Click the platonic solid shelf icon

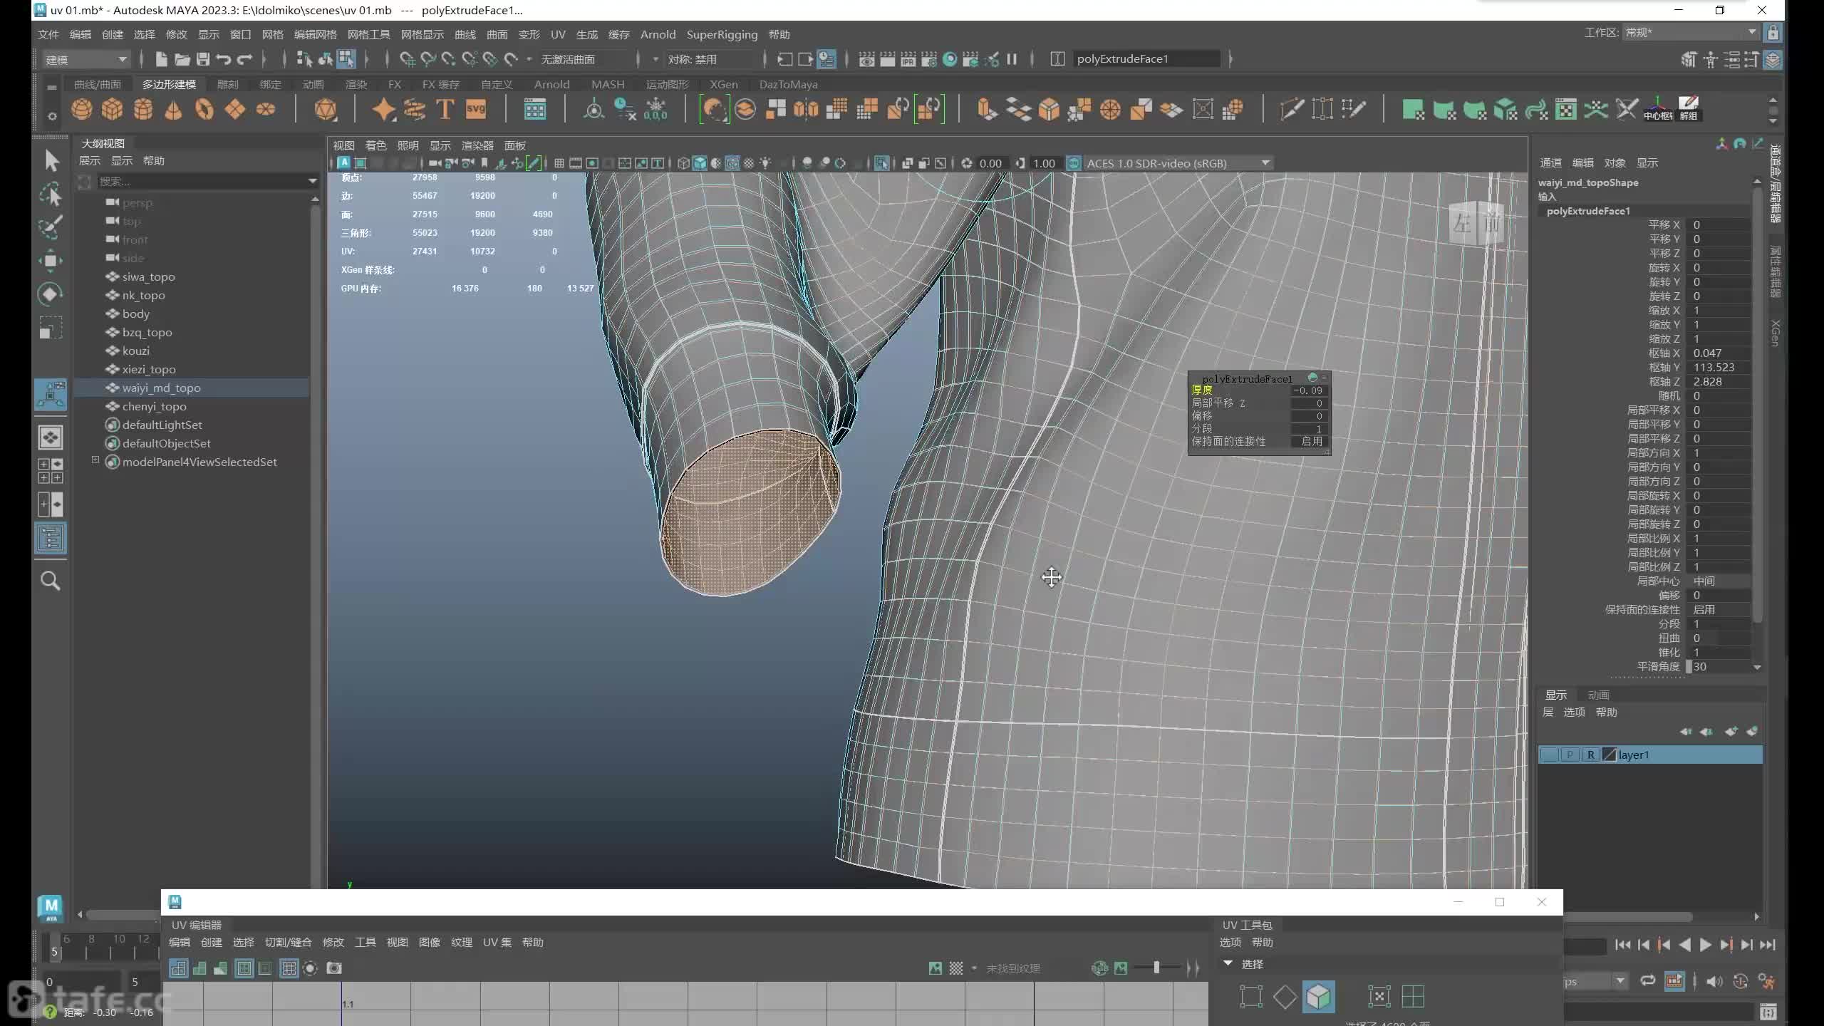(326, 109)
